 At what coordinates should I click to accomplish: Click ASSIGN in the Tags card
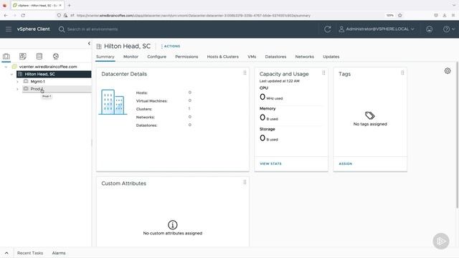click(x=346, y=164)
